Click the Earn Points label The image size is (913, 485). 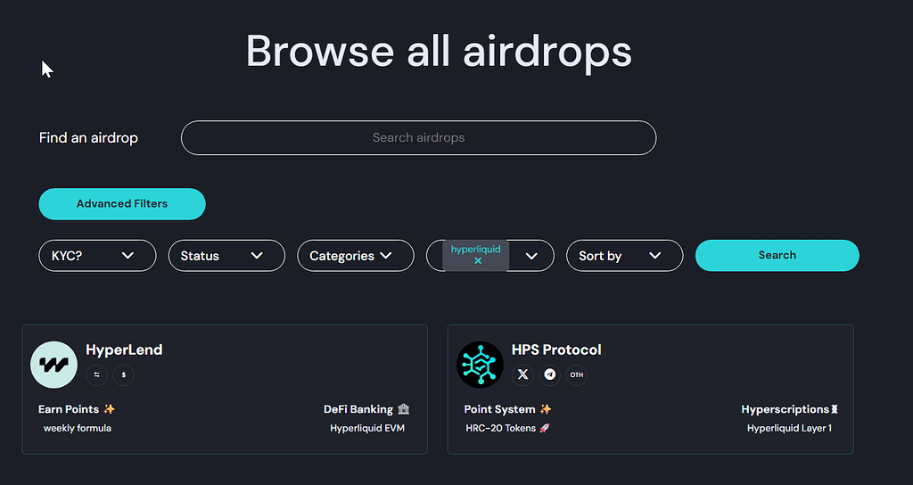77,409
